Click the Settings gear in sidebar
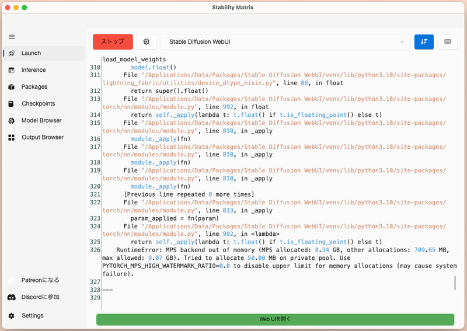 (x=11, y=315)
